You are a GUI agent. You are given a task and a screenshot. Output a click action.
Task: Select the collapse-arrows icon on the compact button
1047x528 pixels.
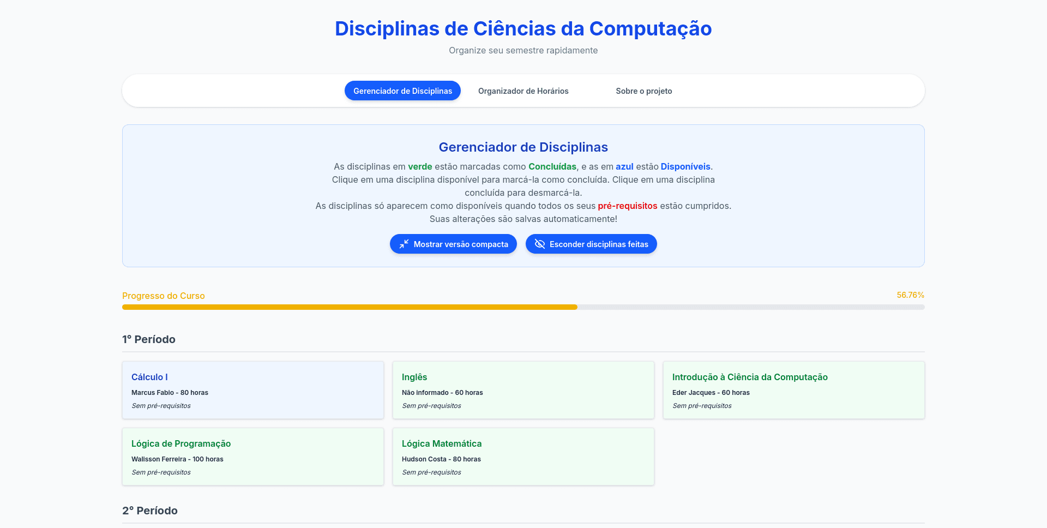404,244
